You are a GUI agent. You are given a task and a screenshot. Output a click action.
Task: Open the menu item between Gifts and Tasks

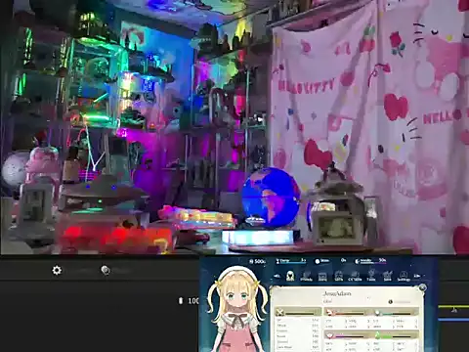(355, 277)
